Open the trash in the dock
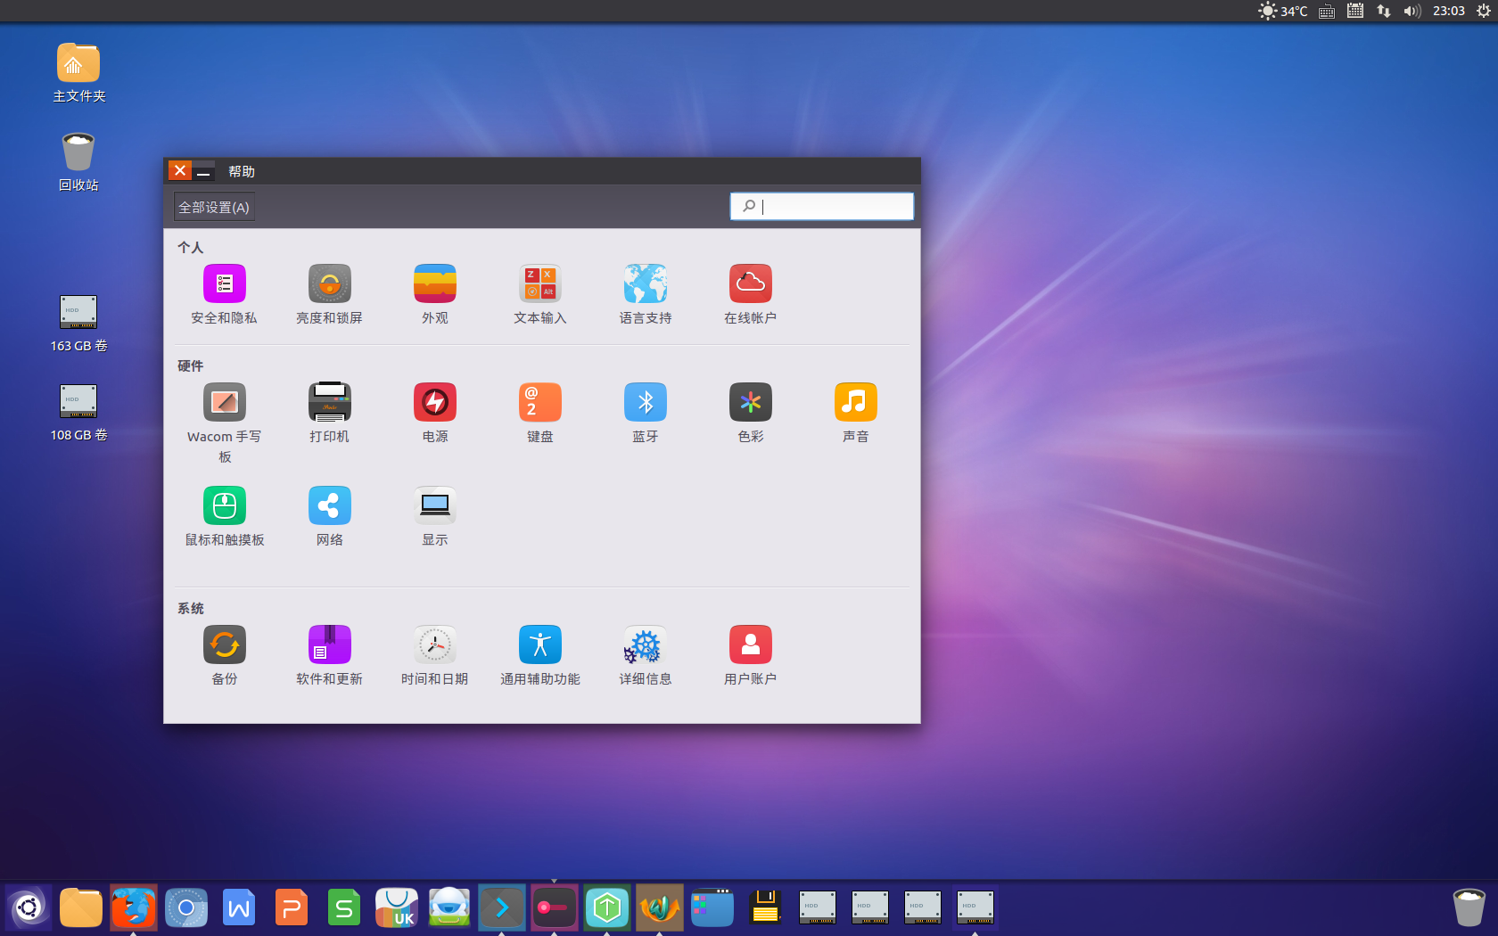Viewport: 1498px width, 936px height. tap(1469, 908)
